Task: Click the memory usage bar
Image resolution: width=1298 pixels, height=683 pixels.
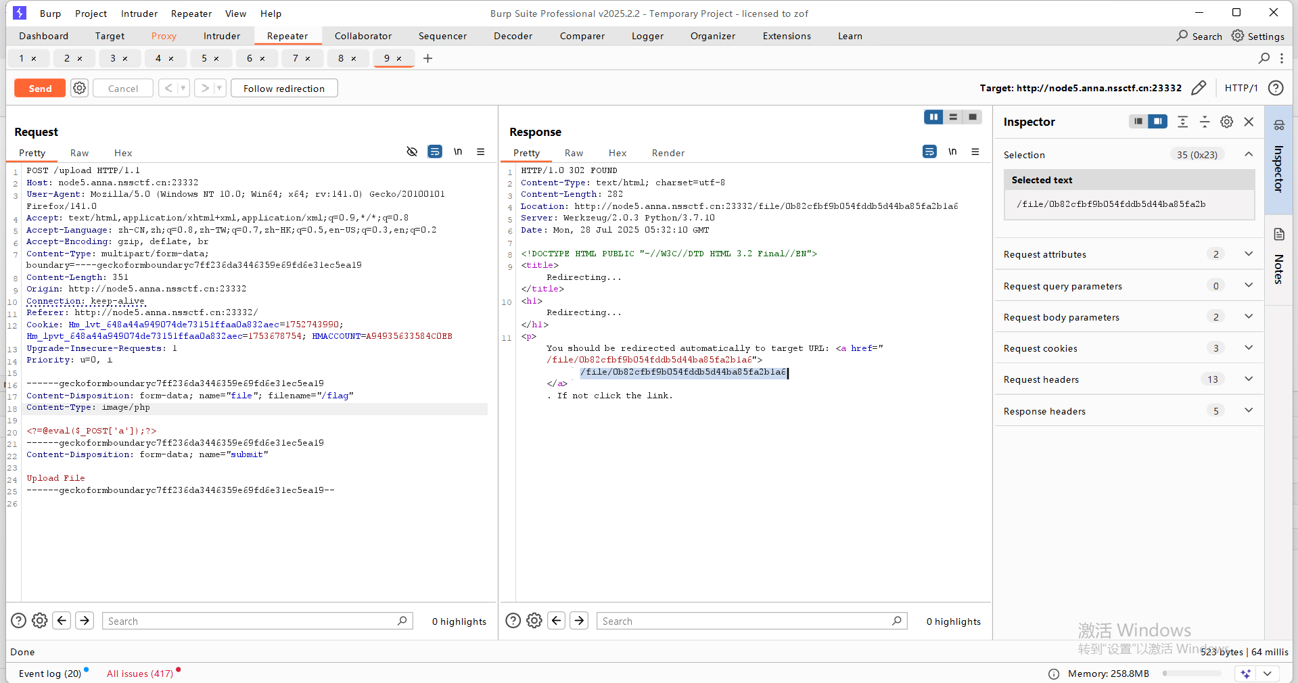Action: click(x=1192, y=674)
